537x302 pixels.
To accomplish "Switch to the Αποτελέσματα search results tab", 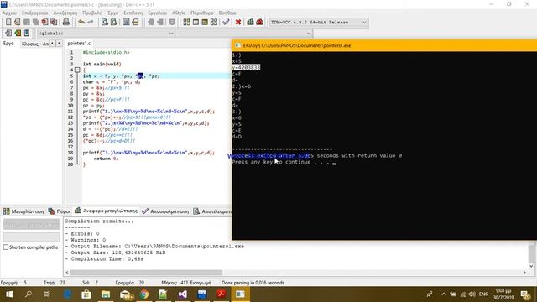I will 212,211.
